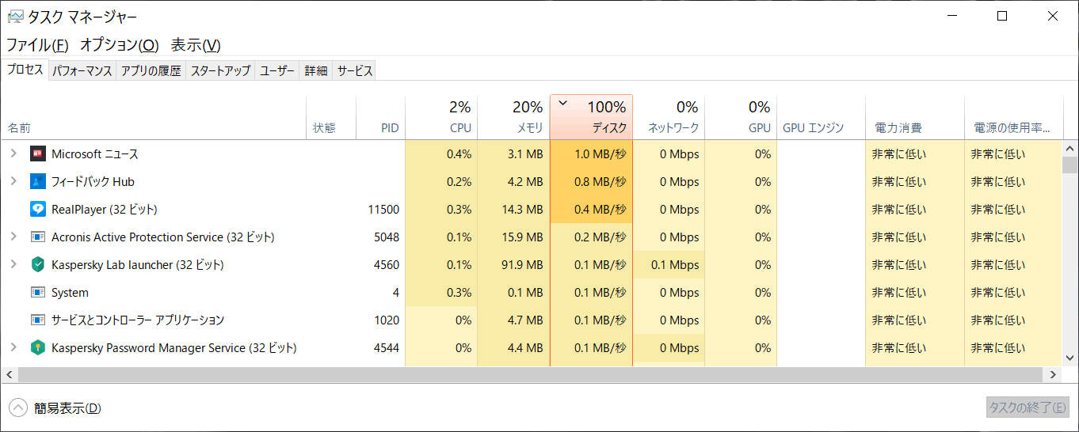The width and height of the screenshot is (1079, 432).
Task: Expand Kaspersky Password Manager Service row
Action: (x=13, y=347)
